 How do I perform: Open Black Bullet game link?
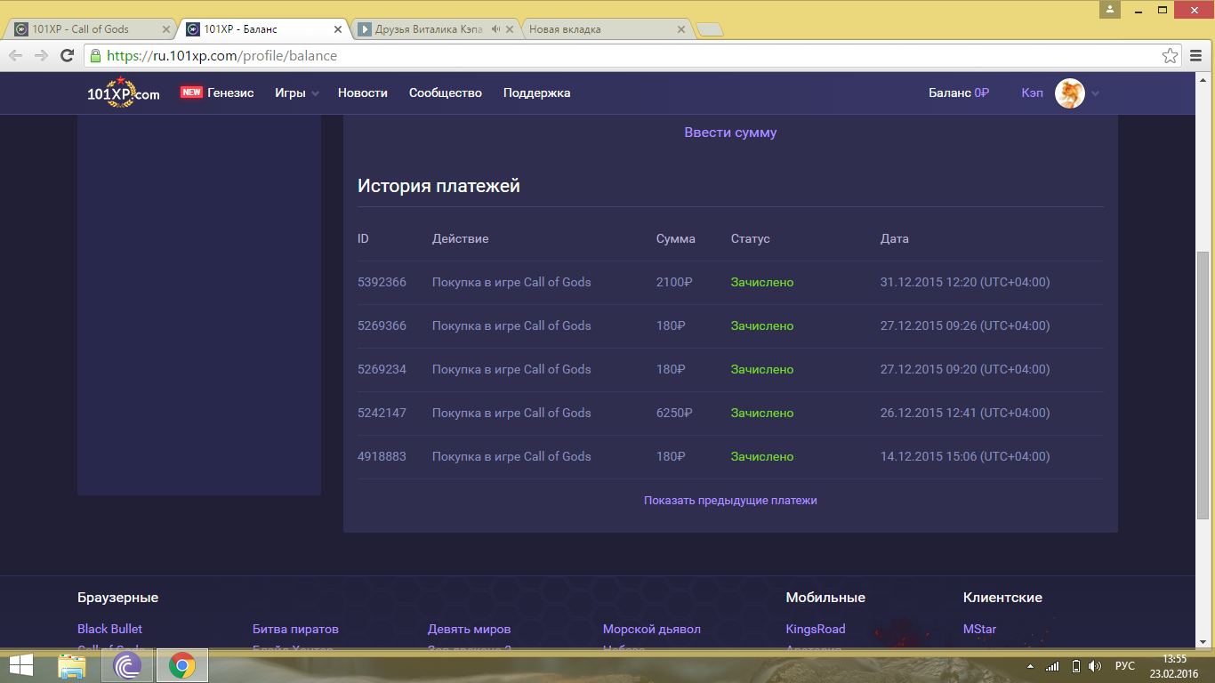[109, 629]
